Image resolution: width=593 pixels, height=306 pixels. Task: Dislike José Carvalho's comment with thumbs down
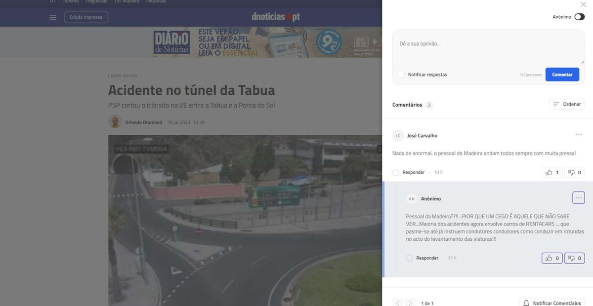click(x=574, y=172)
